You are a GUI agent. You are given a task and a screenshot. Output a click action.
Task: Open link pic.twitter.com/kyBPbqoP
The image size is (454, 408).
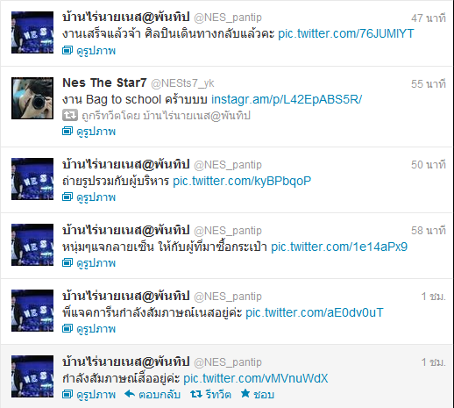[x=242, y=181]
